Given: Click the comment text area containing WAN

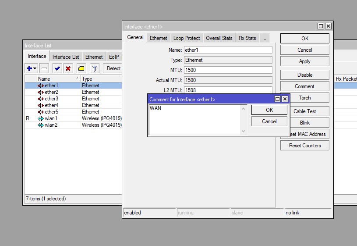Looking at the screenshot, I should click(x=194, y=120).
